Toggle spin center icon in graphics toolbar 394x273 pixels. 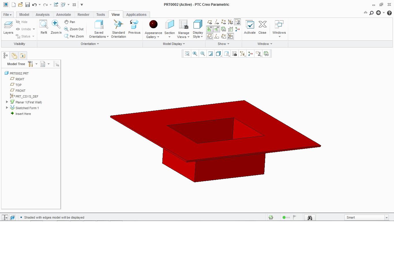[x=250, y=54]
